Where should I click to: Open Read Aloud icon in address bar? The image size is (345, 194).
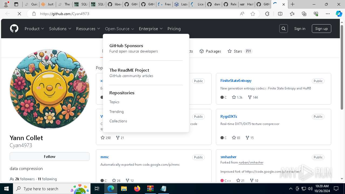pyautogui.click(x=242, y=14)
